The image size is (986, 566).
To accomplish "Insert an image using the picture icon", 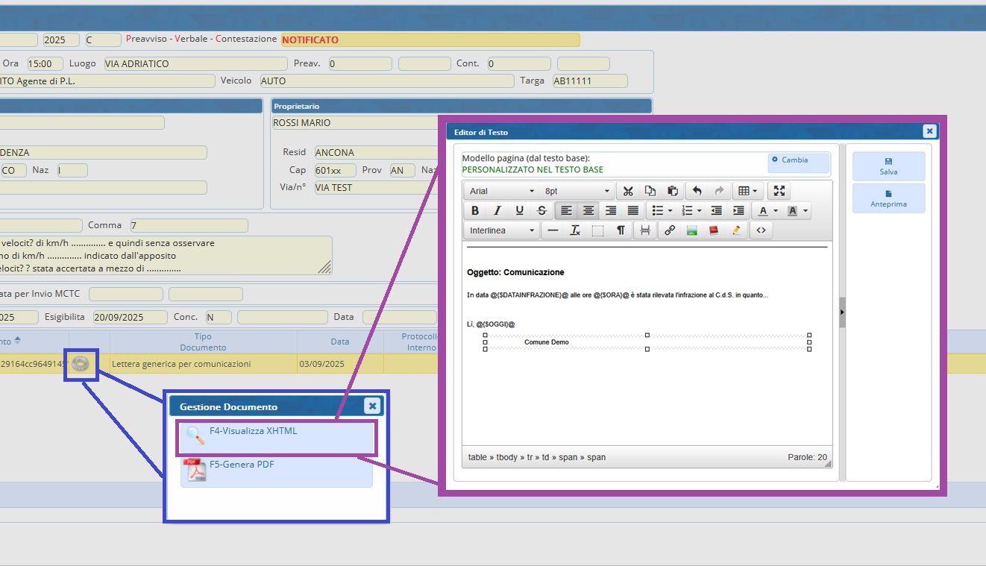I will click(692, 230).
